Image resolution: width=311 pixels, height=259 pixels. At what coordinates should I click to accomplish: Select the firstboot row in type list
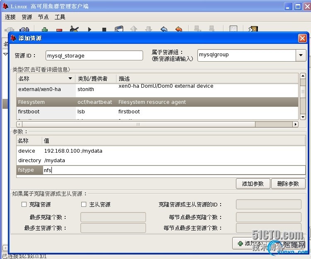tap(157, 112)
